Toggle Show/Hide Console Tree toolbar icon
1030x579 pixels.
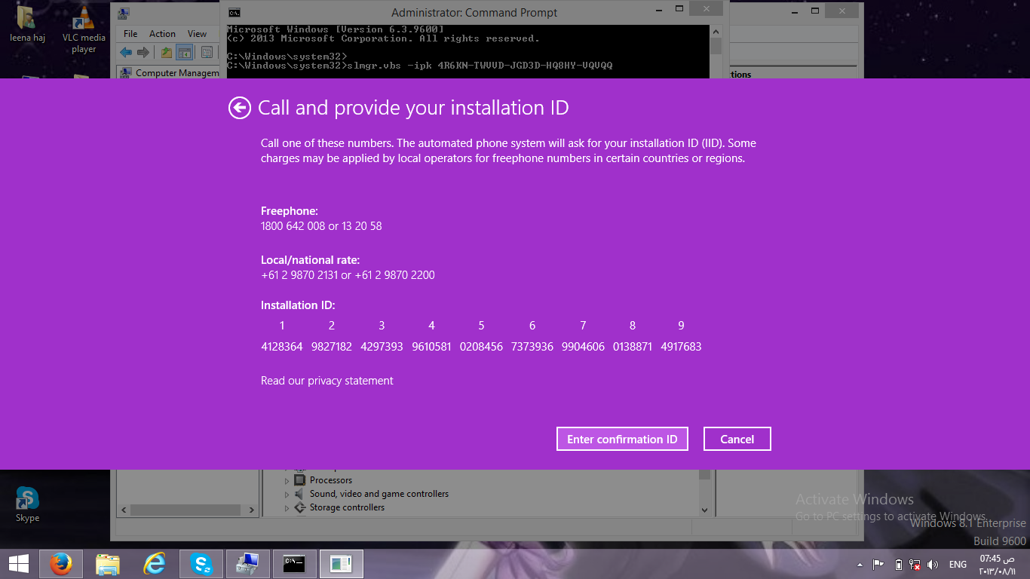[x=184, y=53]
